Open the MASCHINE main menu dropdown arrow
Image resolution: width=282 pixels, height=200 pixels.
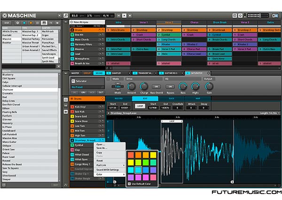(60, 16)
